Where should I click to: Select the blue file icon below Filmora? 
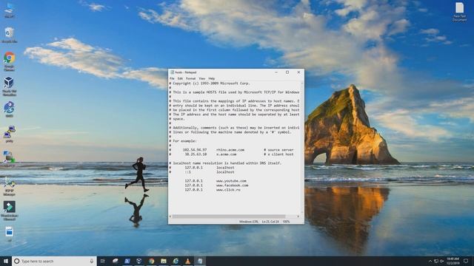[x=9, y=234]
